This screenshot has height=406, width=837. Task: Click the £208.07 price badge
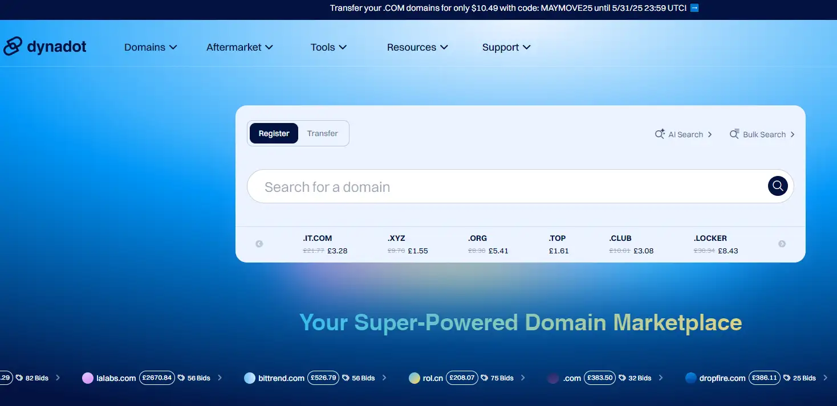[x=461, y=378]
